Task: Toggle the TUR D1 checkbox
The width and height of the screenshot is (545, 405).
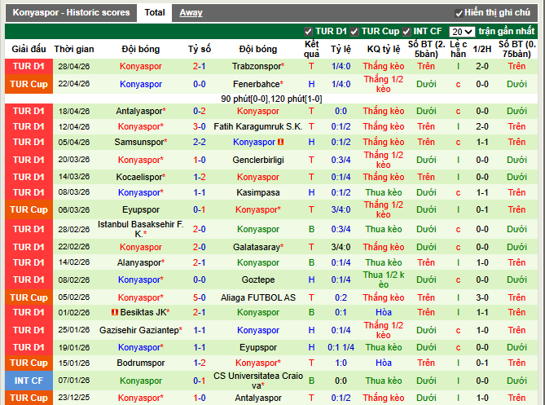Action: tap(308, 32)
